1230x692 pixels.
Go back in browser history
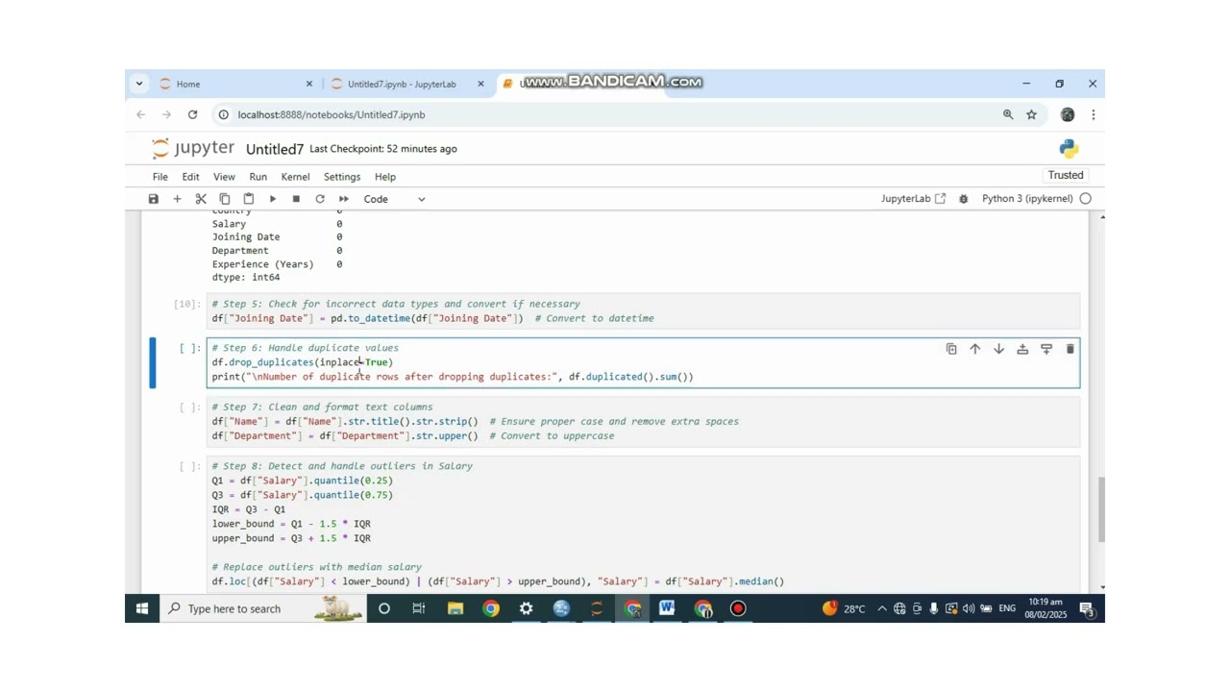141,114
